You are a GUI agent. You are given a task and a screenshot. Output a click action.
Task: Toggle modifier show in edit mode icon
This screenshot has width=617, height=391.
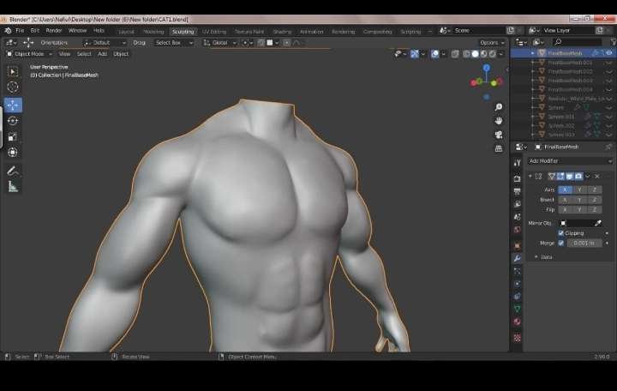[560, 177]
